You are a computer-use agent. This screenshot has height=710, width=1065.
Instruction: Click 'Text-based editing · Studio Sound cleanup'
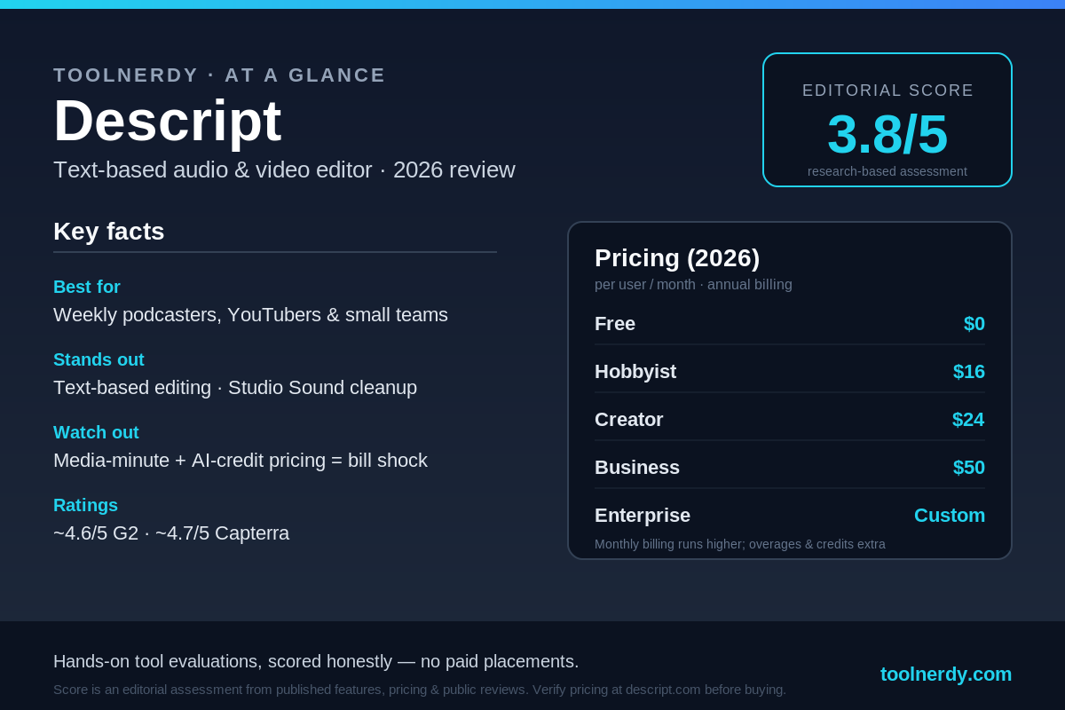[x=235, y=388]
